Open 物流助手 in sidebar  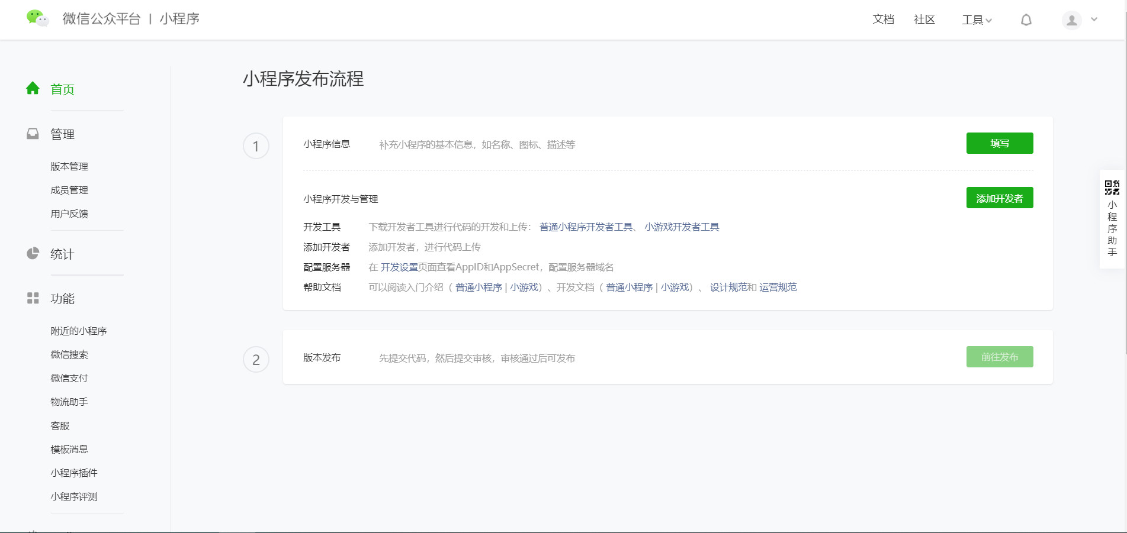pyautogui.click(x=69, y=402)
